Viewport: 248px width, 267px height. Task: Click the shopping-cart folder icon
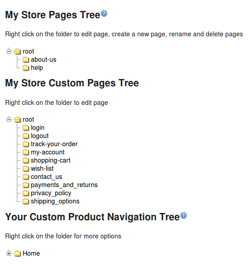(x=26, y=160)
